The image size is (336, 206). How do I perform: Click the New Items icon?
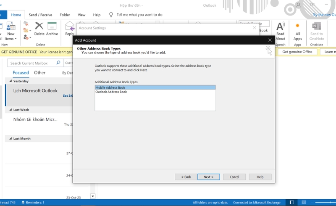point(11,26)
